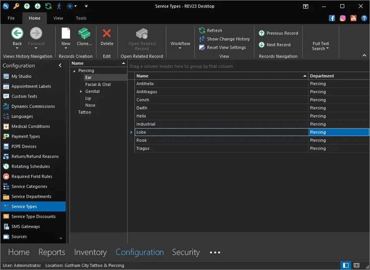
Task: Open Medical Conditions
Action: pos(33,126)
